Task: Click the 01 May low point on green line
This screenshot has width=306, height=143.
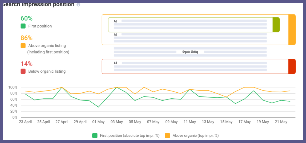Action: click(x=98, y=107)
